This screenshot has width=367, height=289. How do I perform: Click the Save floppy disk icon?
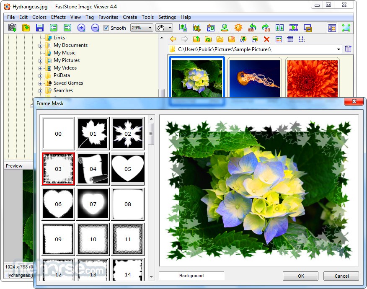click(40, 28)
